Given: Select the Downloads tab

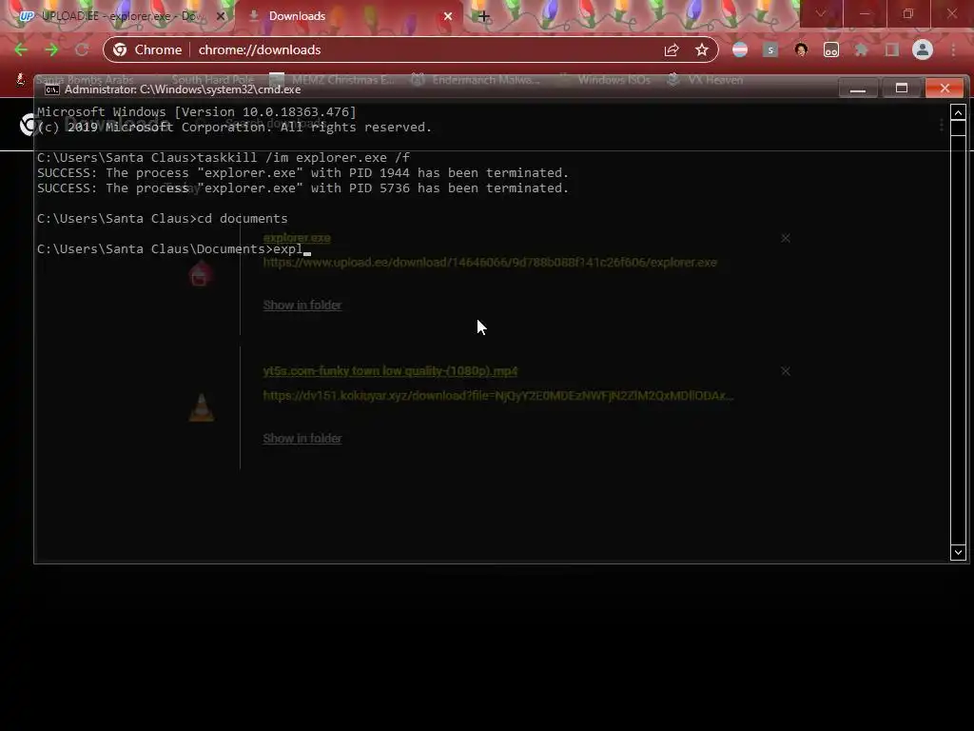Looking at the screenshot, I should click(x=349, y=16).
